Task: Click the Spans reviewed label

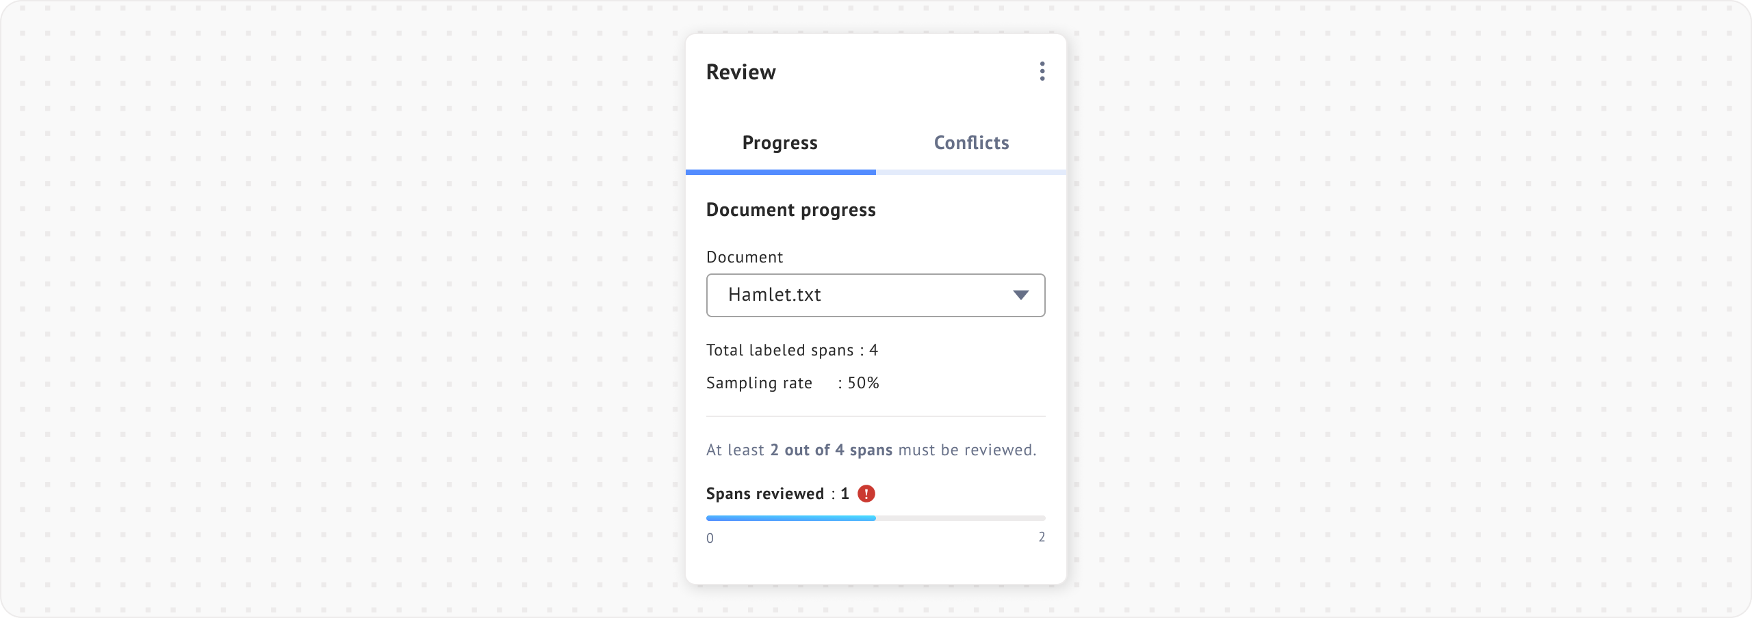Action: click(x=764, y=494)
